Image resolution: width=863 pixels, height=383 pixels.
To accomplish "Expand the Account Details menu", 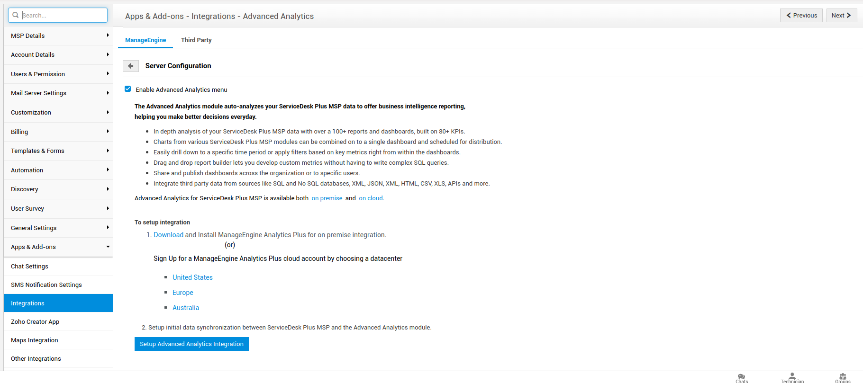I will pos(58,55).
